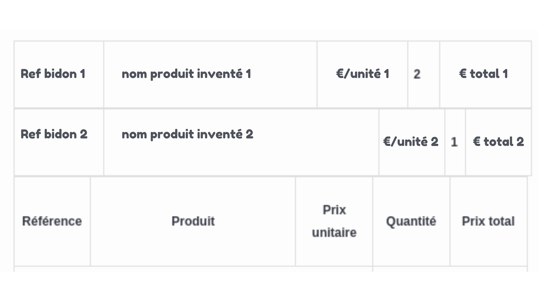Click the 'nom produit inventé 2' cell
Viewport: 538px width, 302px height.
[187, 134]
